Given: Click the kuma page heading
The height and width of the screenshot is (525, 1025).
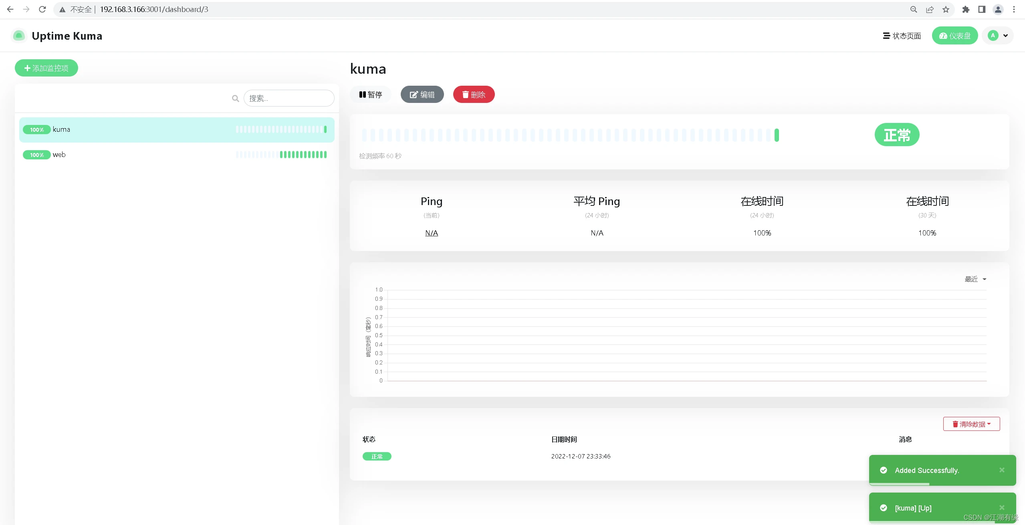Looking at the screenshot, I should pos(368,69).
